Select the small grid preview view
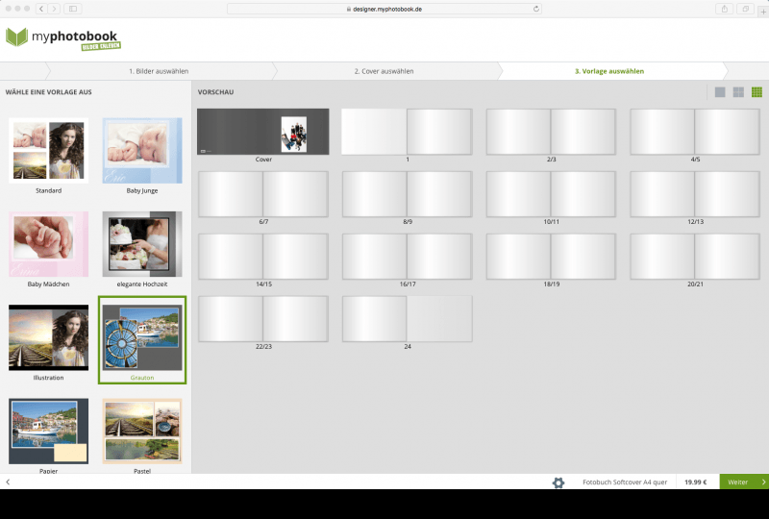The image size is (769, 519). click(x=757, y=91)
